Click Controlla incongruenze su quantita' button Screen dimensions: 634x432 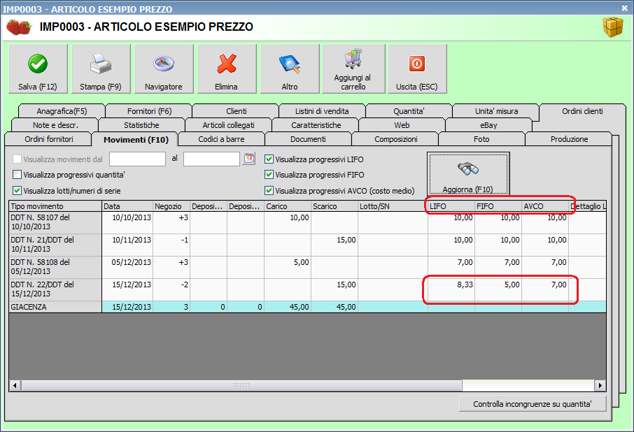tap(533, 404)
